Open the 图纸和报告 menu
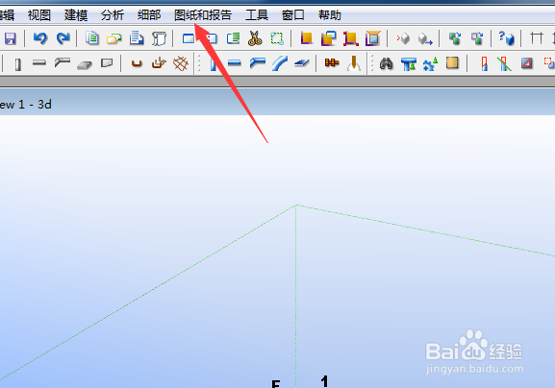 point(203,15)
